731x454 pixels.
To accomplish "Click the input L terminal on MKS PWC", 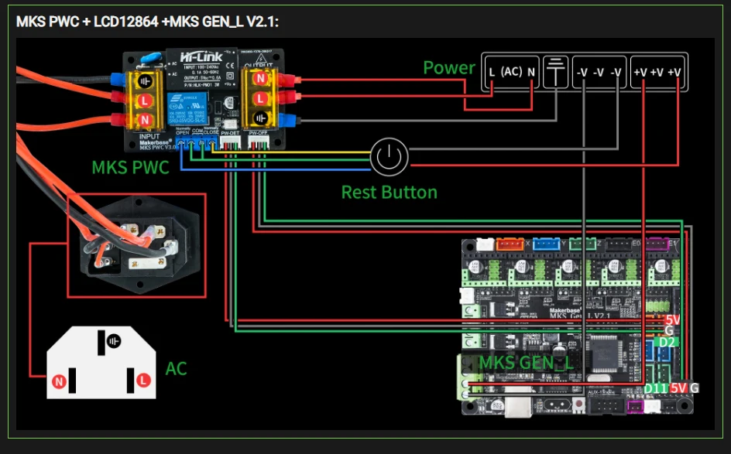I will click(x=145, y=100).
